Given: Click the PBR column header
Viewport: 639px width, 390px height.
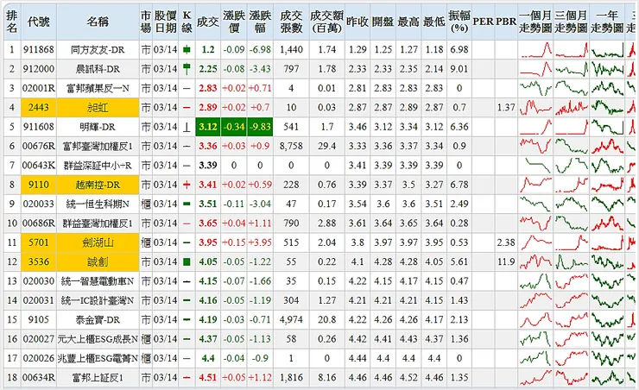Looking at the screenshot, I should [x=506, y=22].
